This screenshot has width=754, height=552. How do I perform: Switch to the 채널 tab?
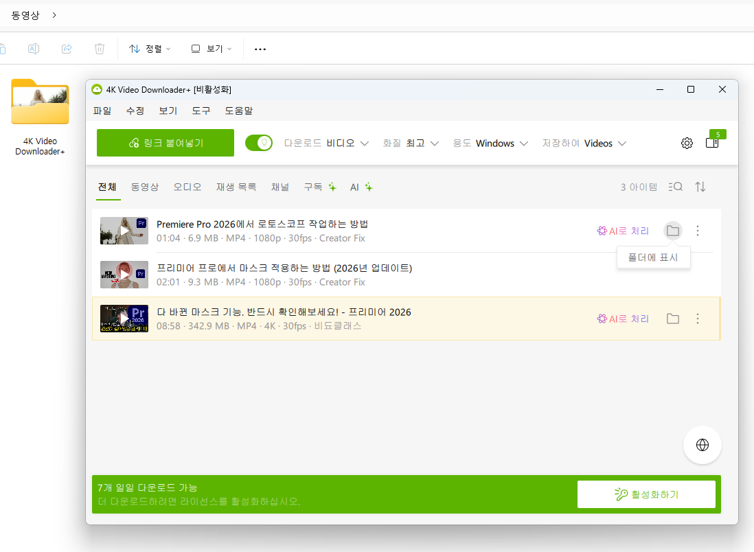(x=280, y=187)
